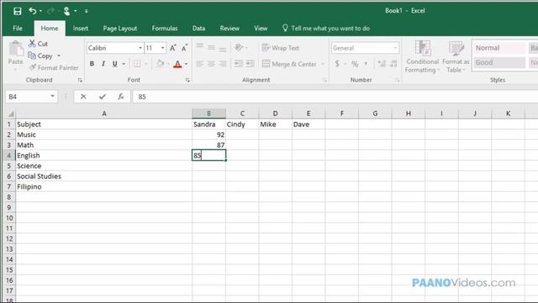This screenshot has width=538, height=303.
Task: Open the Clipboard dialog launcher
Action: tap(80, 80)
